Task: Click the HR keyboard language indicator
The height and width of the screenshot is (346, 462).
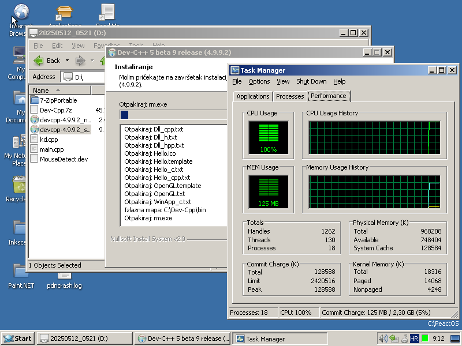Action: pyautogui.click(x=414, y=339)
